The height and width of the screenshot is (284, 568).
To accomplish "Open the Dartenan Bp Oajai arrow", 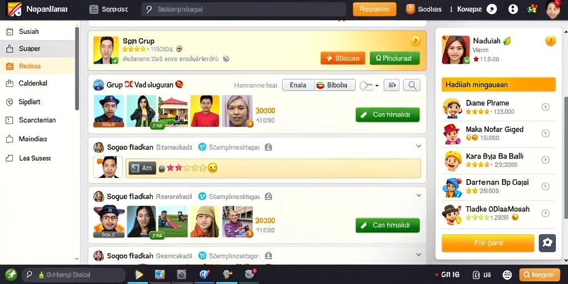I will click(545, 186).
